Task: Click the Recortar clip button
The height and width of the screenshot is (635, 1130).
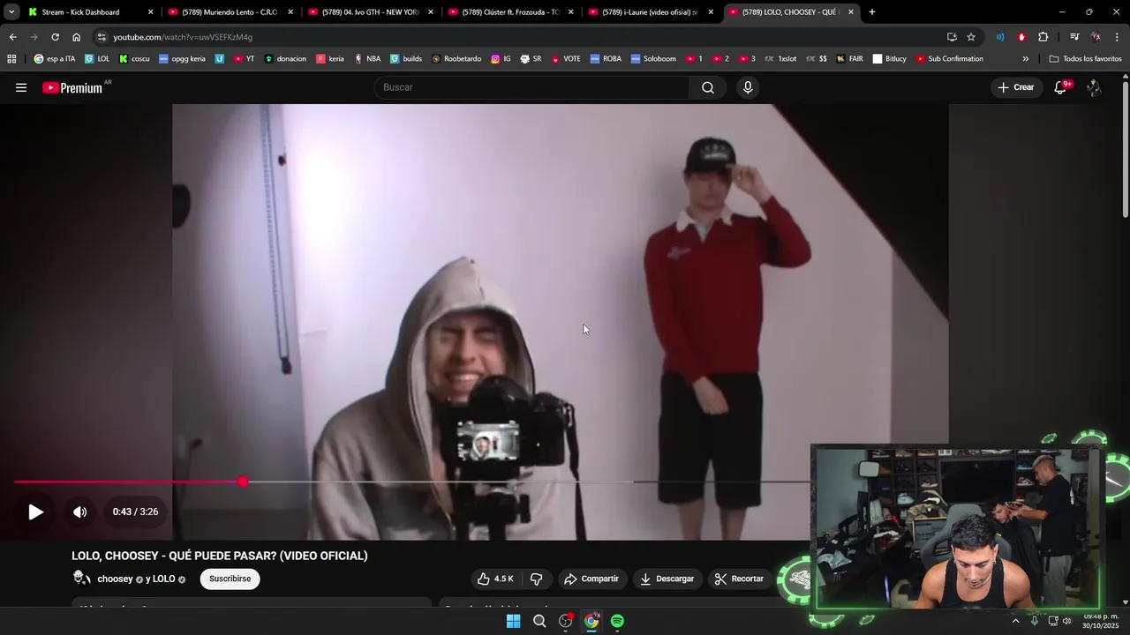Action: [x=739, y=579]
